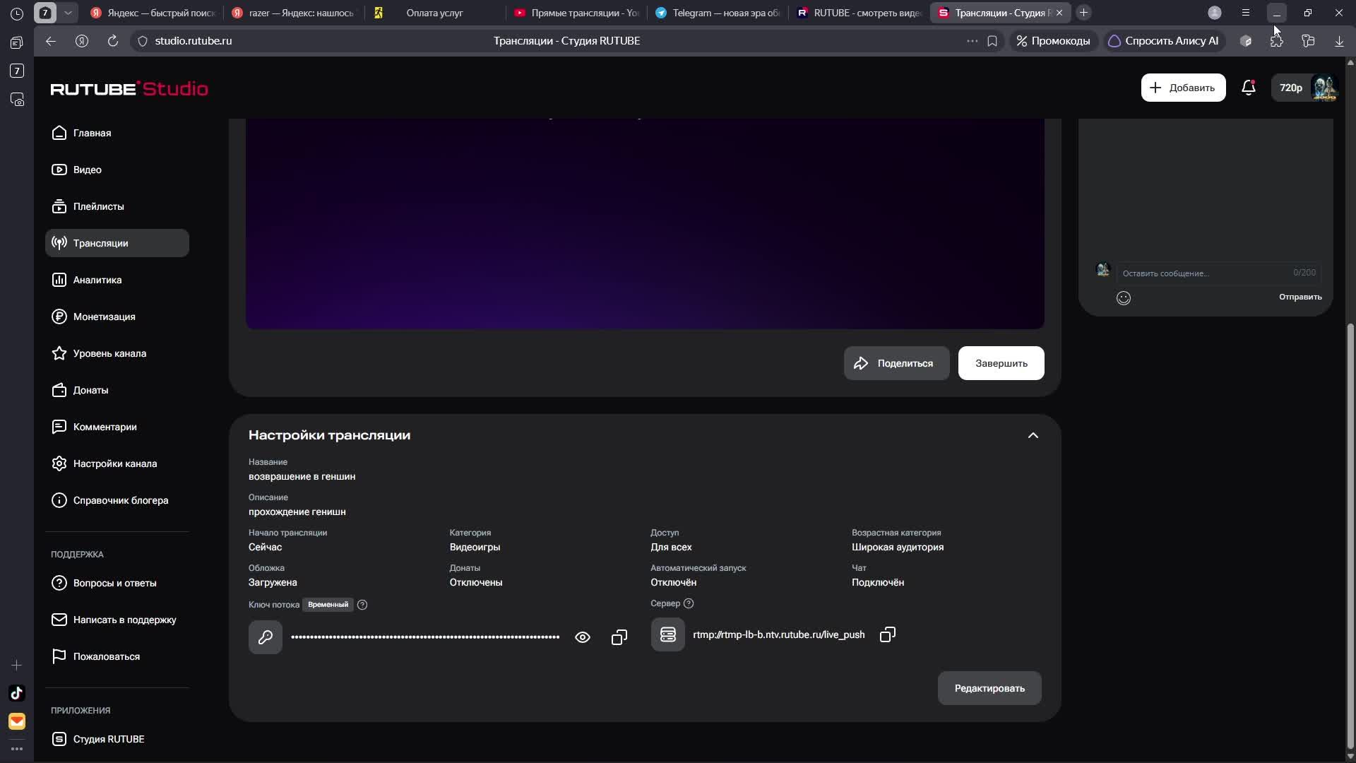The width and height of the screenshot is (1356, 763).
Task: Switch to the Оплата услуг tab
Action: pos(434,13)
